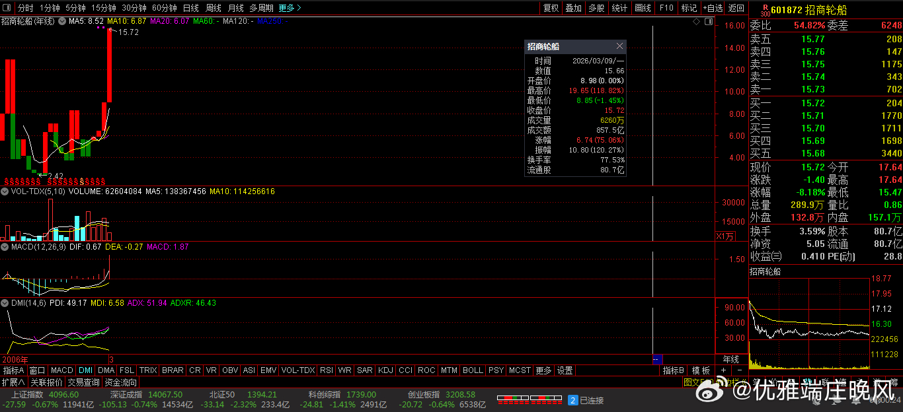This screenshot has width=903, height=412.
Task: Select the 60分钟 period
Action: [x=165, y=8]
